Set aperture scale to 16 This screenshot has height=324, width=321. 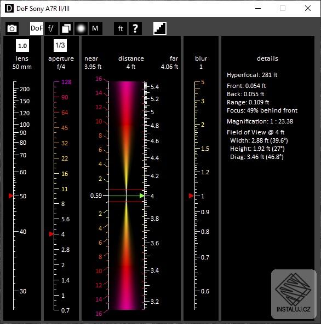coord(65,174)
